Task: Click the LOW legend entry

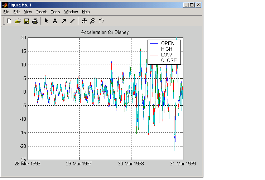Action: click(167, 55)
